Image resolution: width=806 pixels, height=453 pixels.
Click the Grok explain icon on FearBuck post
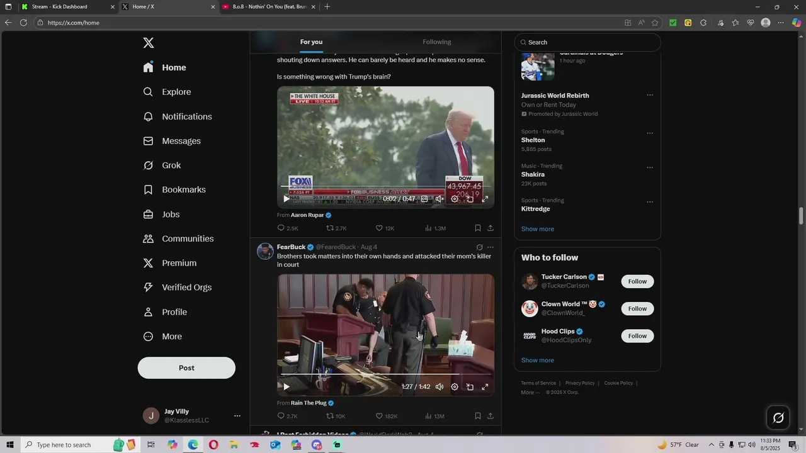(479, 247)
